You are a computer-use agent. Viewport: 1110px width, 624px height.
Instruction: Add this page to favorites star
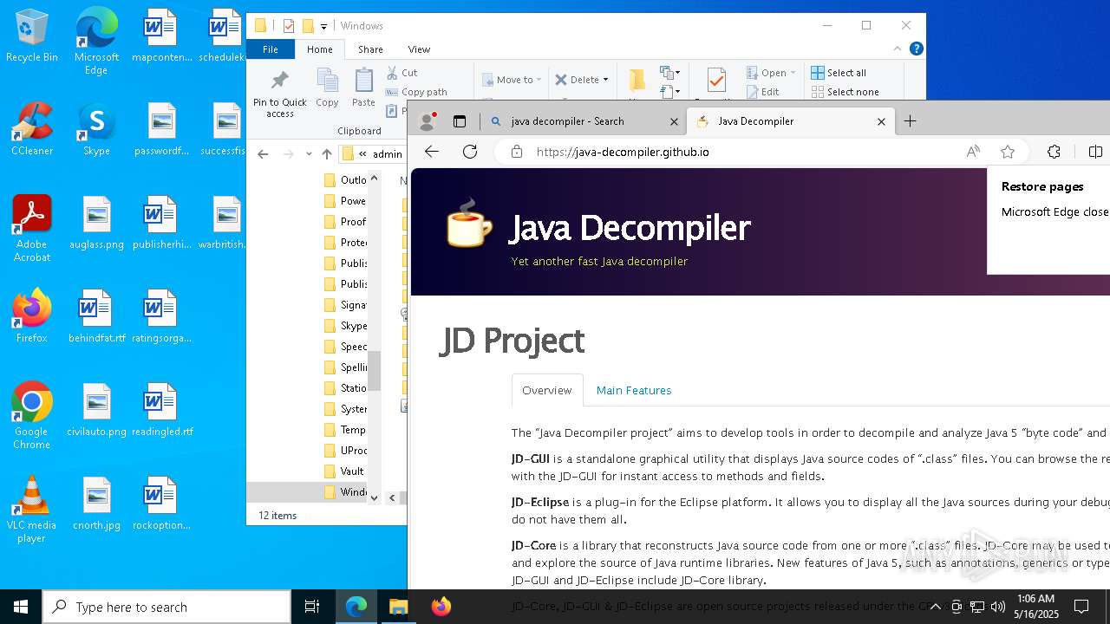(1008, 152)
